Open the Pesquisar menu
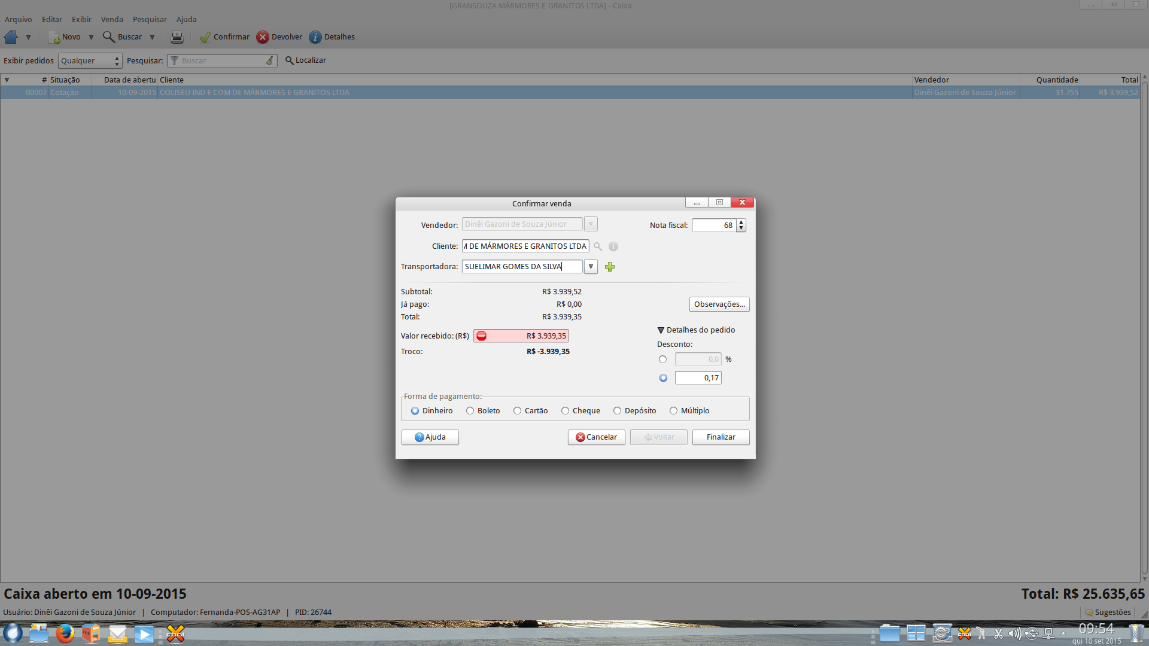1149x646 pixels. (150, 20)
